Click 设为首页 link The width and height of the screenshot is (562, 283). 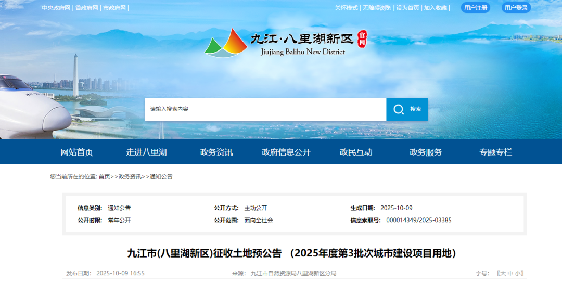pos(407,8)
